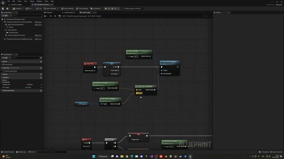
Task: Click the Windows Start button
Action: coord(94,156)
